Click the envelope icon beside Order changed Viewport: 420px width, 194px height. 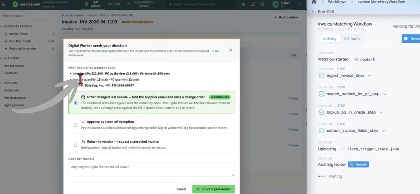coord(83,97)
